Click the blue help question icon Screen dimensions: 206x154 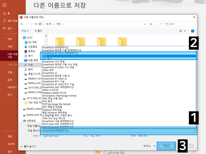193,31
